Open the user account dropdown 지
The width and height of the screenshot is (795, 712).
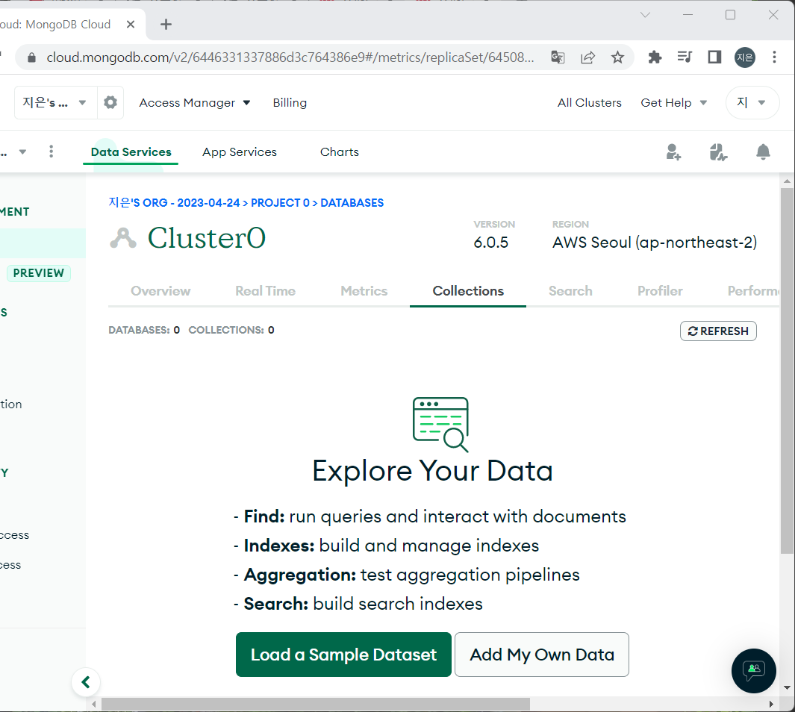[752, 103]
